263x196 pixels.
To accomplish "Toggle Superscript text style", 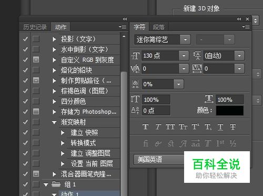I will tap(196, 126).
